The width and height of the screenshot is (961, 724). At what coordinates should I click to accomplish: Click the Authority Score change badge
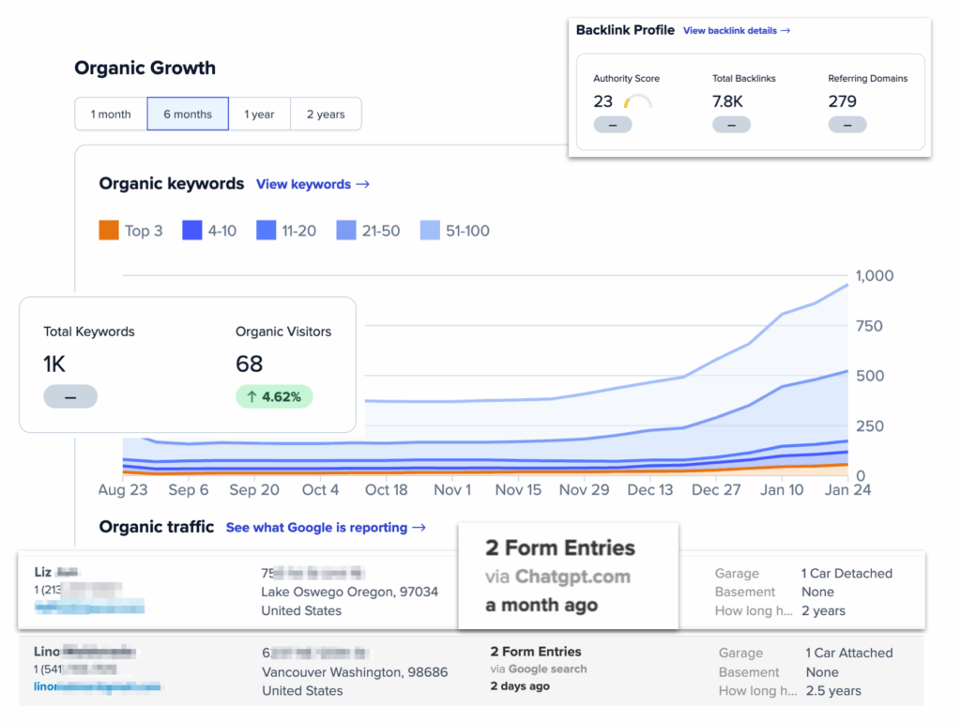612,125
